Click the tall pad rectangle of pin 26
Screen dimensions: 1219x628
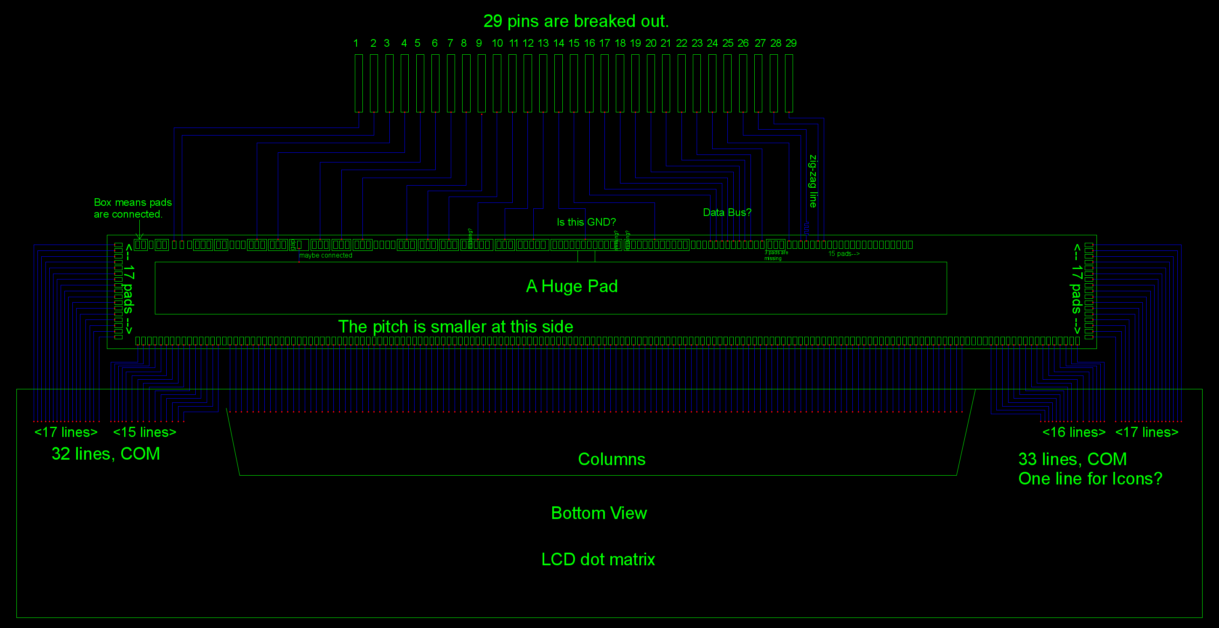(743, 83)
